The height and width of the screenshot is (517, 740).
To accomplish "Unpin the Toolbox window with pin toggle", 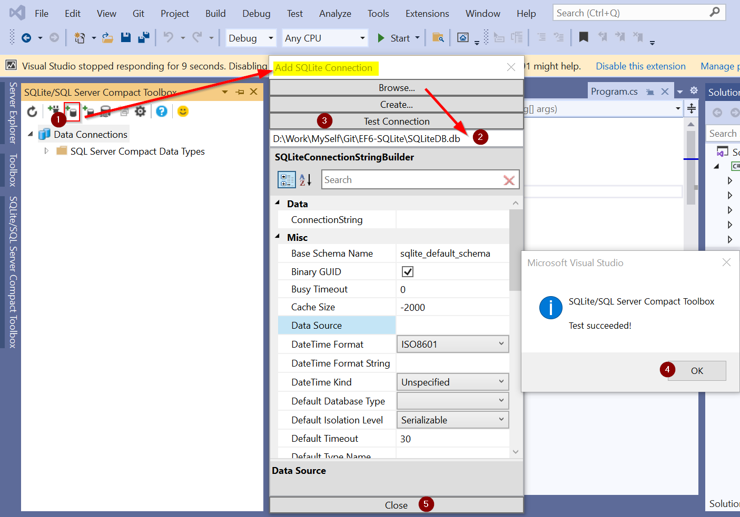I will 239,92.
